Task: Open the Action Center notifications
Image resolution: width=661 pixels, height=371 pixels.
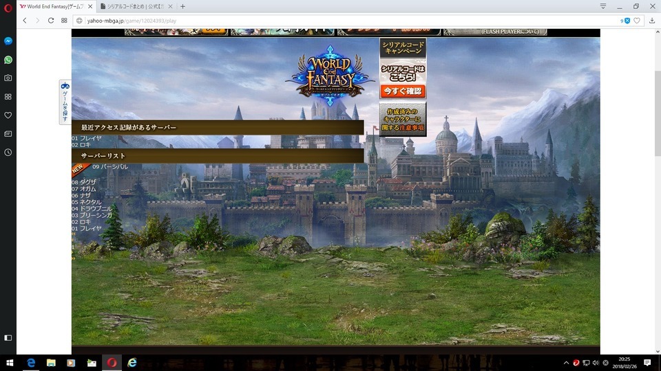Action: (x=647, y=363)
